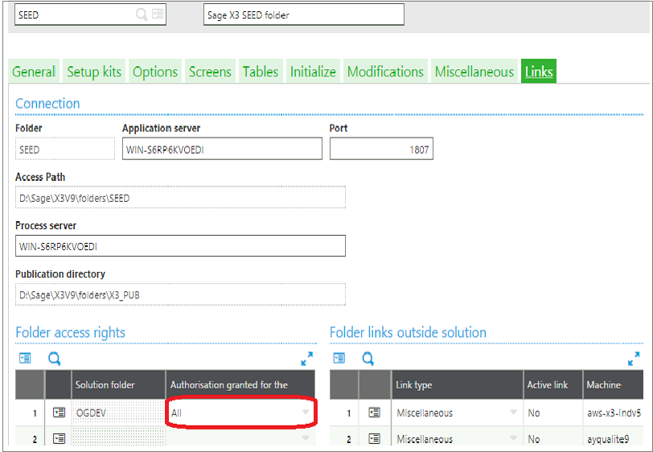Viewport: 653px width, 452px height.
Task: Open the Setup kits tab
Action: coord(94,72)
